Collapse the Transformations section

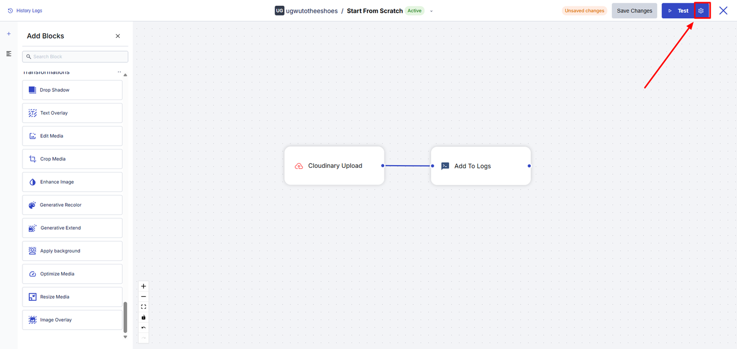(x=119, y=72)
